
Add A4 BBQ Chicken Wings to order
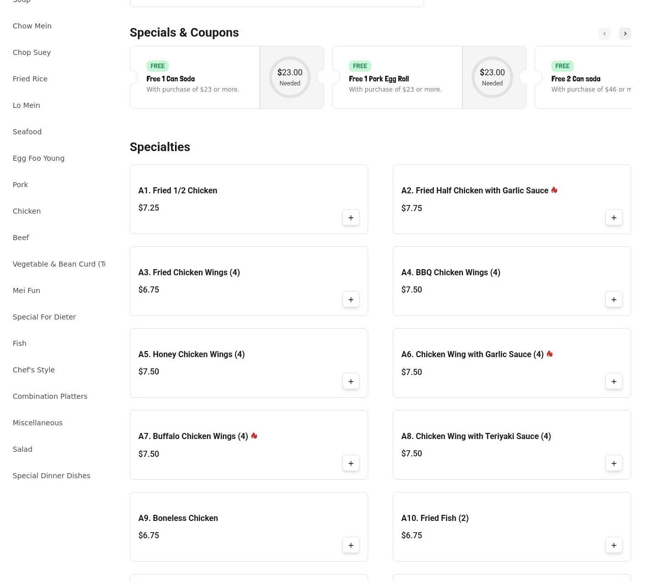coord(613,300)
